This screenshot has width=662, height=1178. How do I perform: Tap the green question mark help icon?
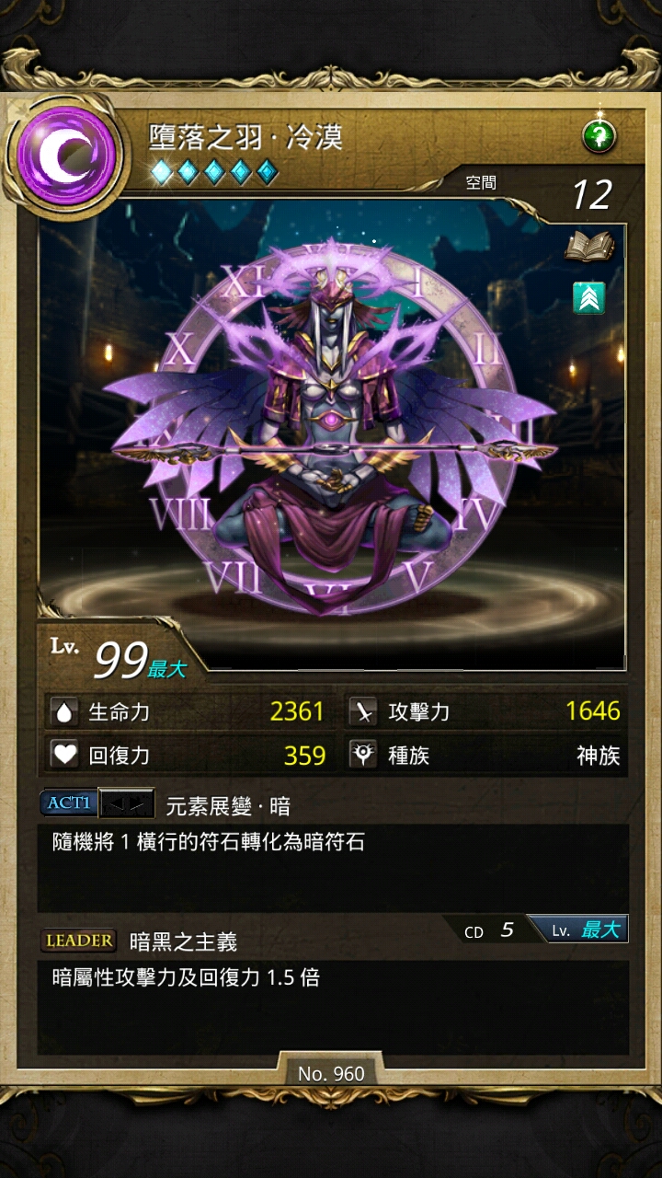599,137
